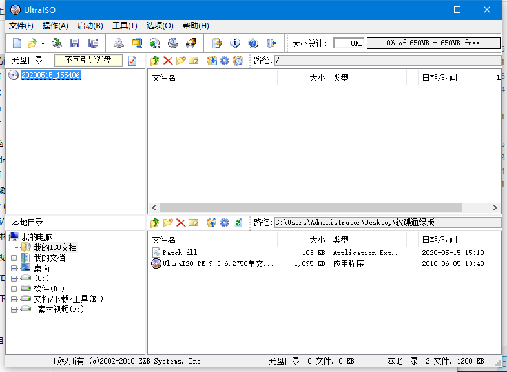The height and width of the screenshot is (372, 507).
Task: Expand the (C:) drive node
Action: [14, 278]
